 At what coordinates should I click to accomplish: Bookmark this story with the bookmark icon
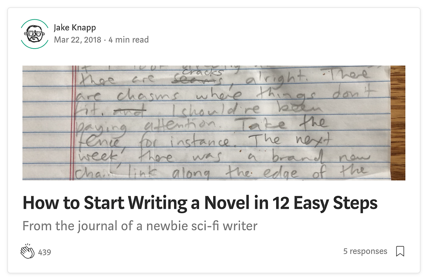pos(400,251)
